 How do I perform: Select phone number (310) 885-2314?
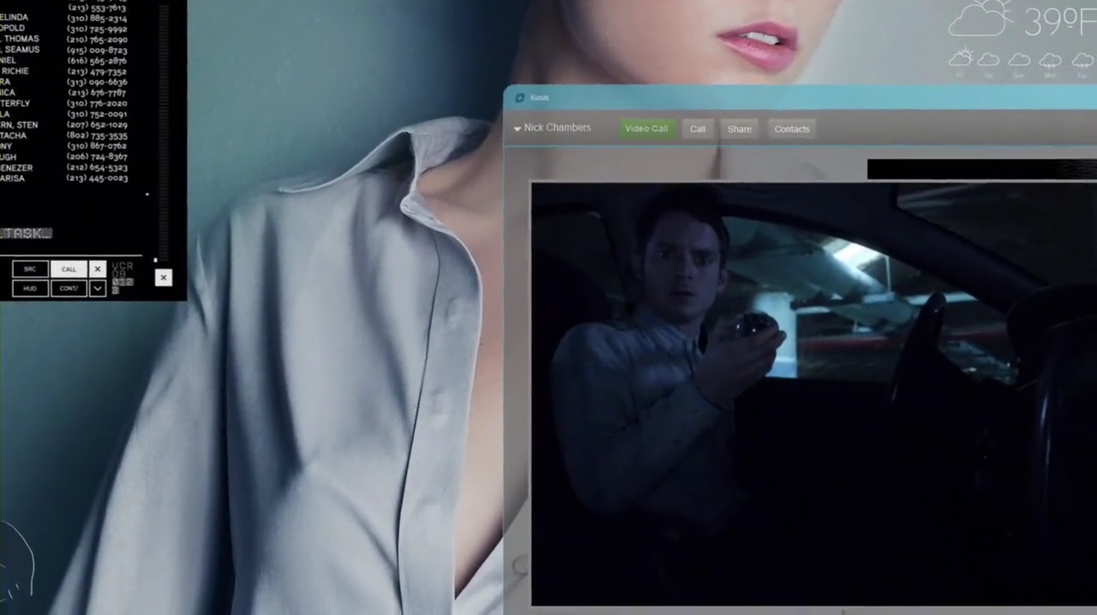tap(97, 18)
